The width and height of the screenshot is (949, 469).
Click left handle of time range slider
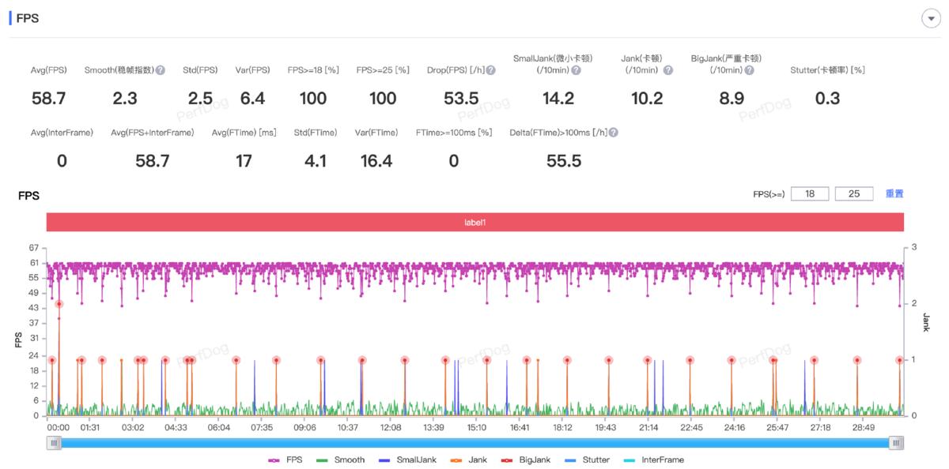54,443
